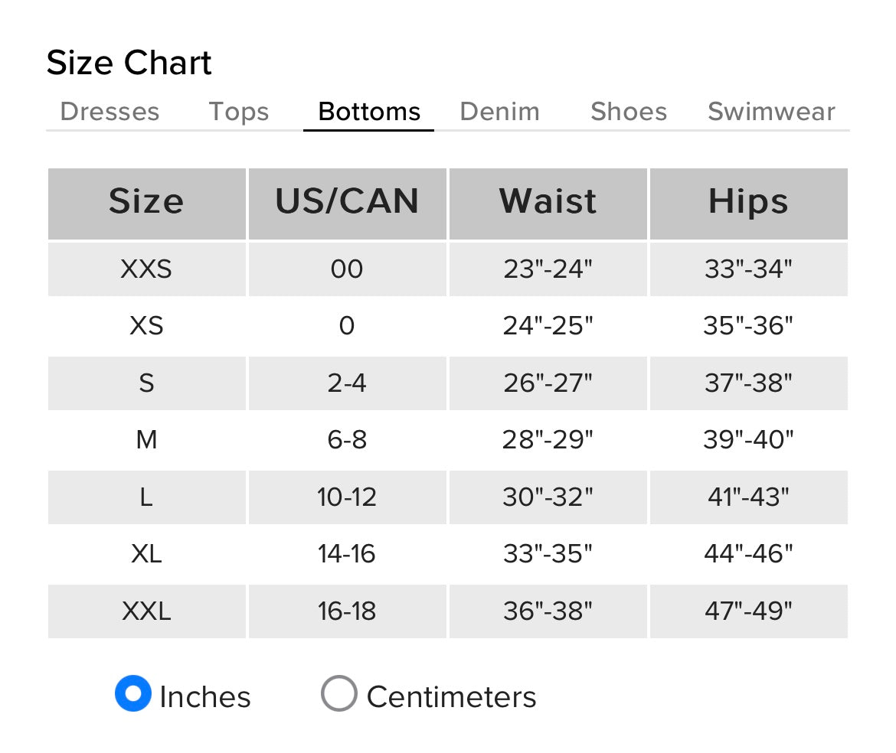Select the Inches radio button
Screen dimensions: 896x753
click(133, 693)
